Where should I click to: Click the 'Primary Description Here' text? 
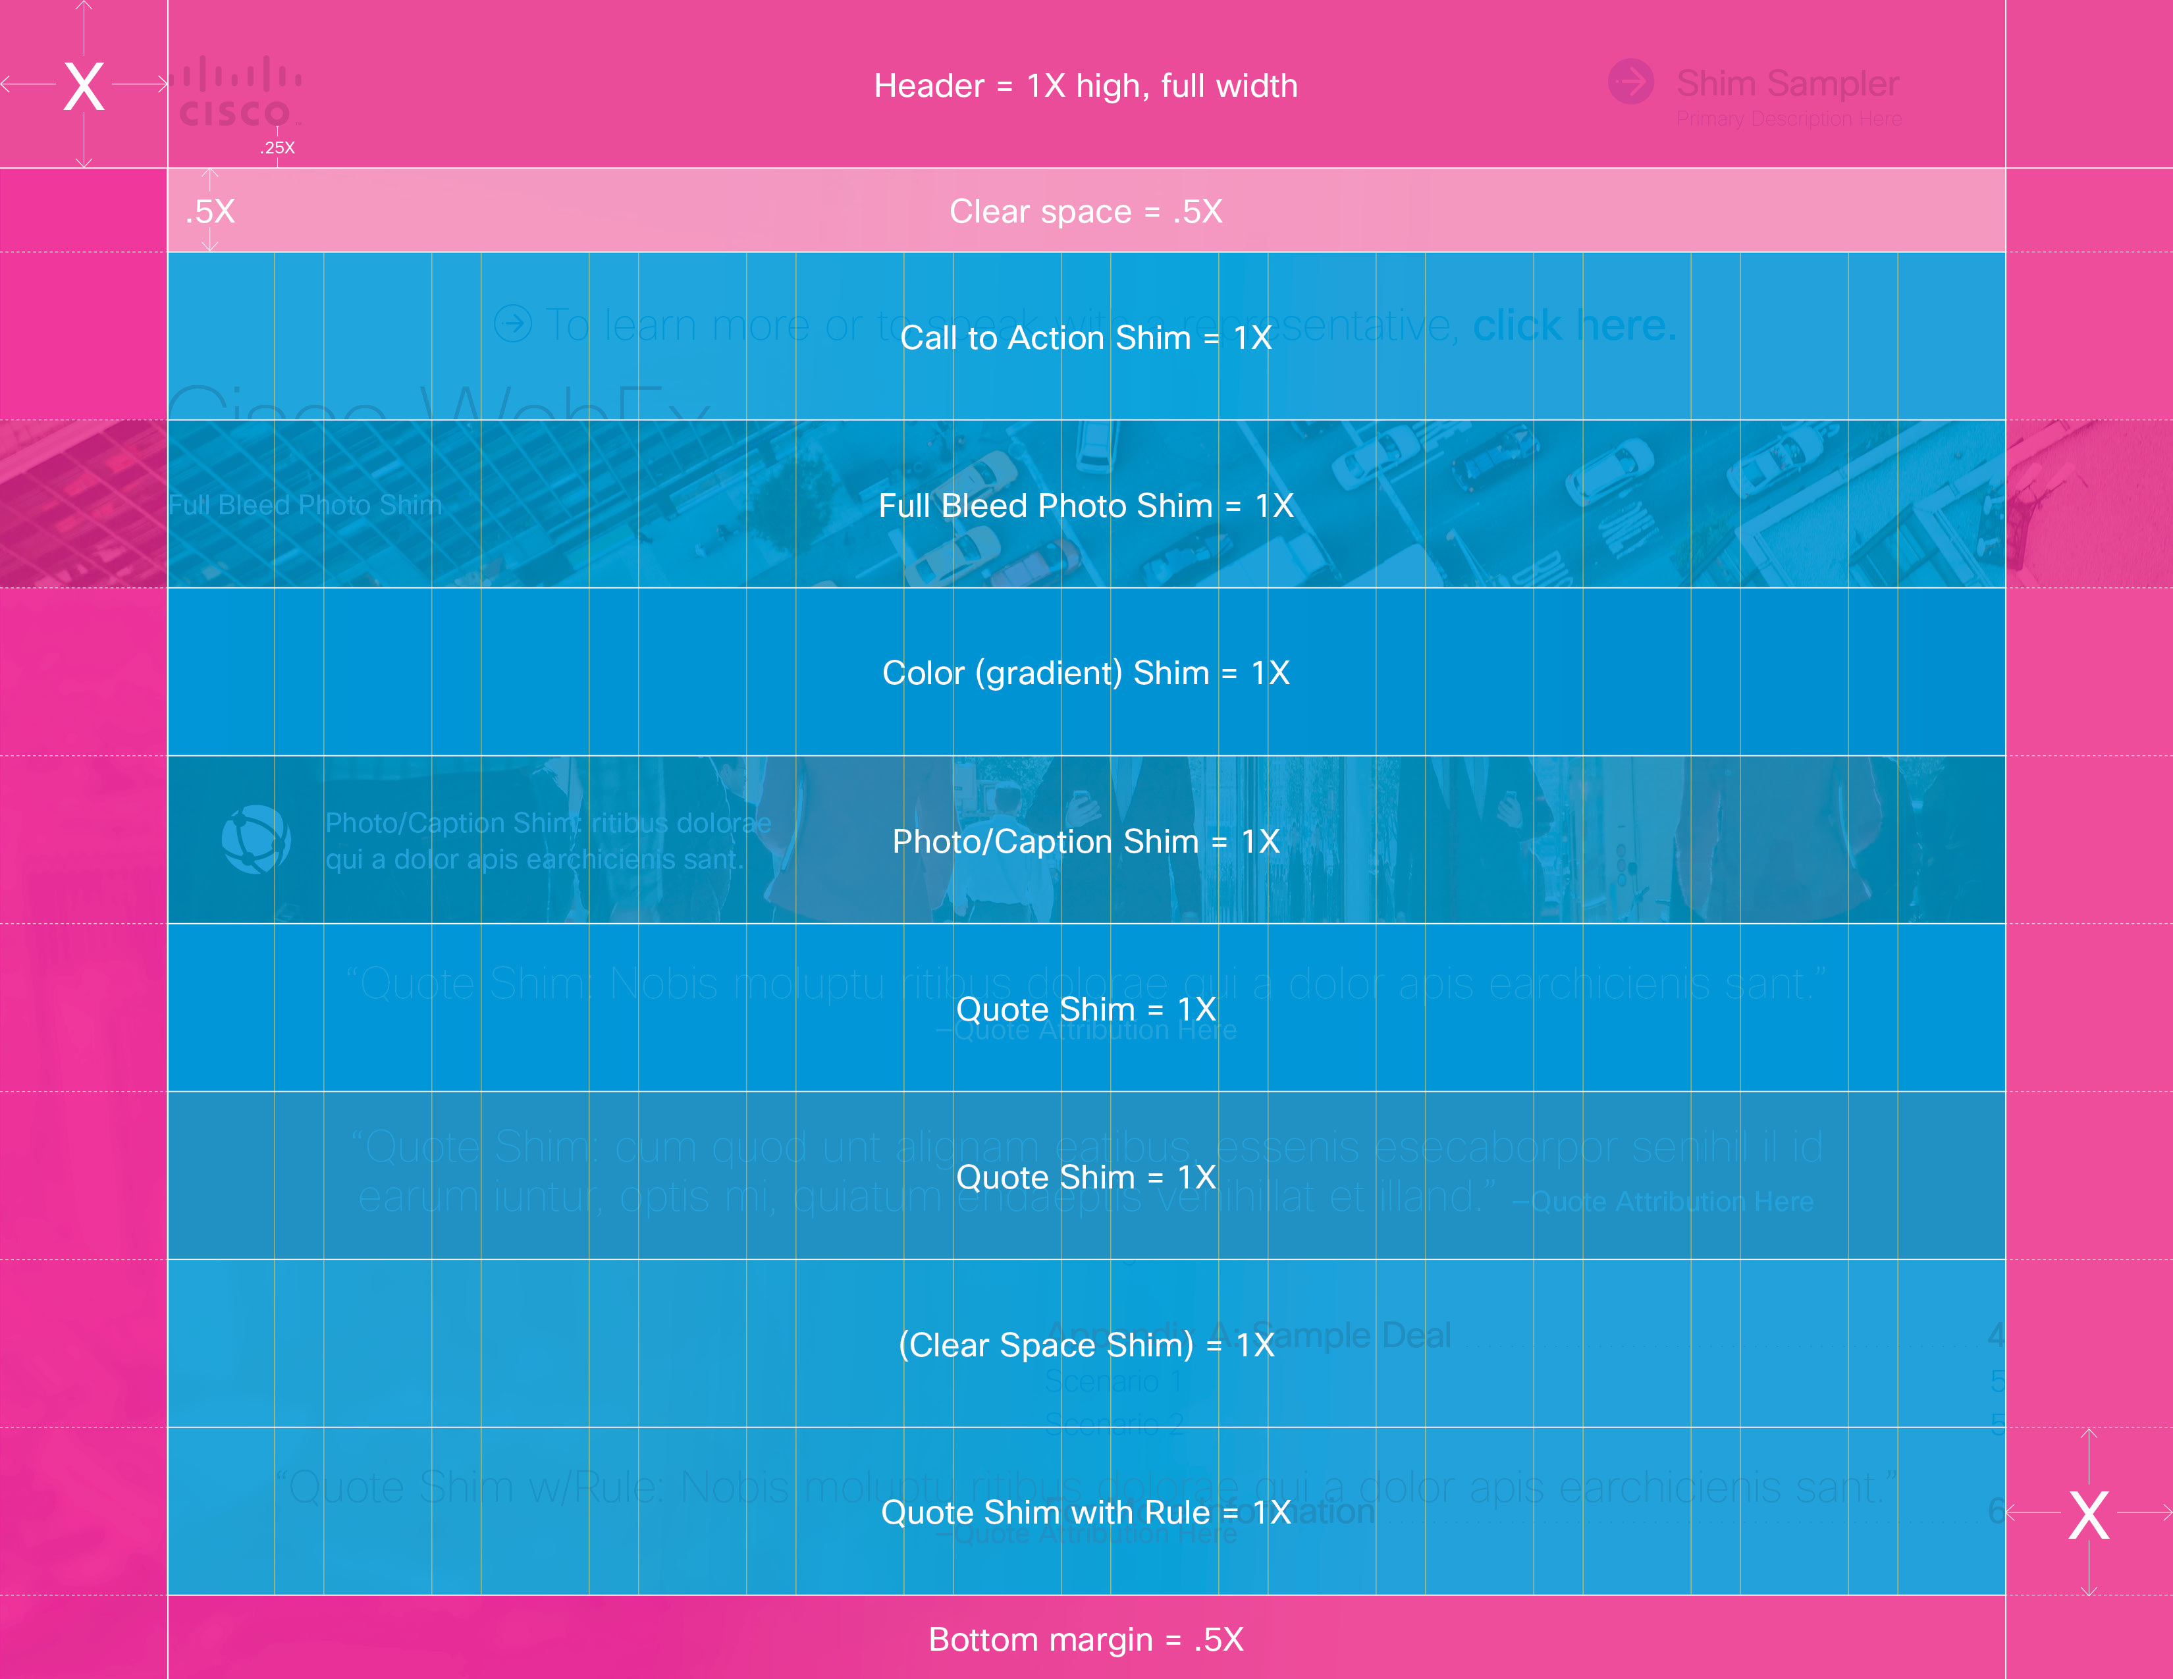pos(1789,117)
